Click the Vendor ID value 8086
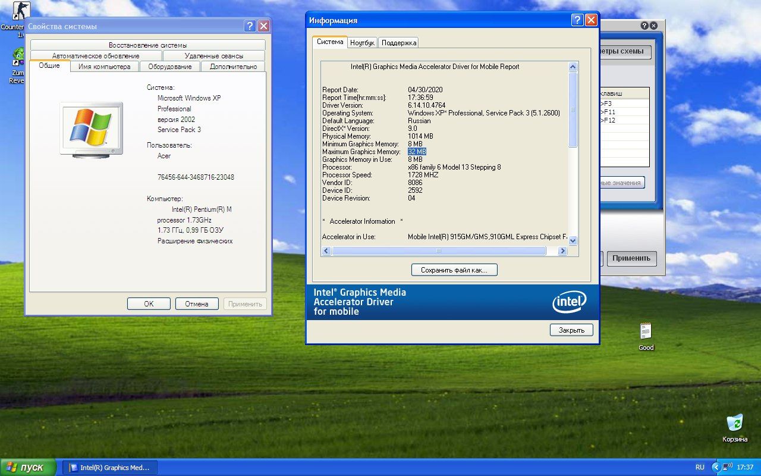761x476 pixels. click(415, 183)
